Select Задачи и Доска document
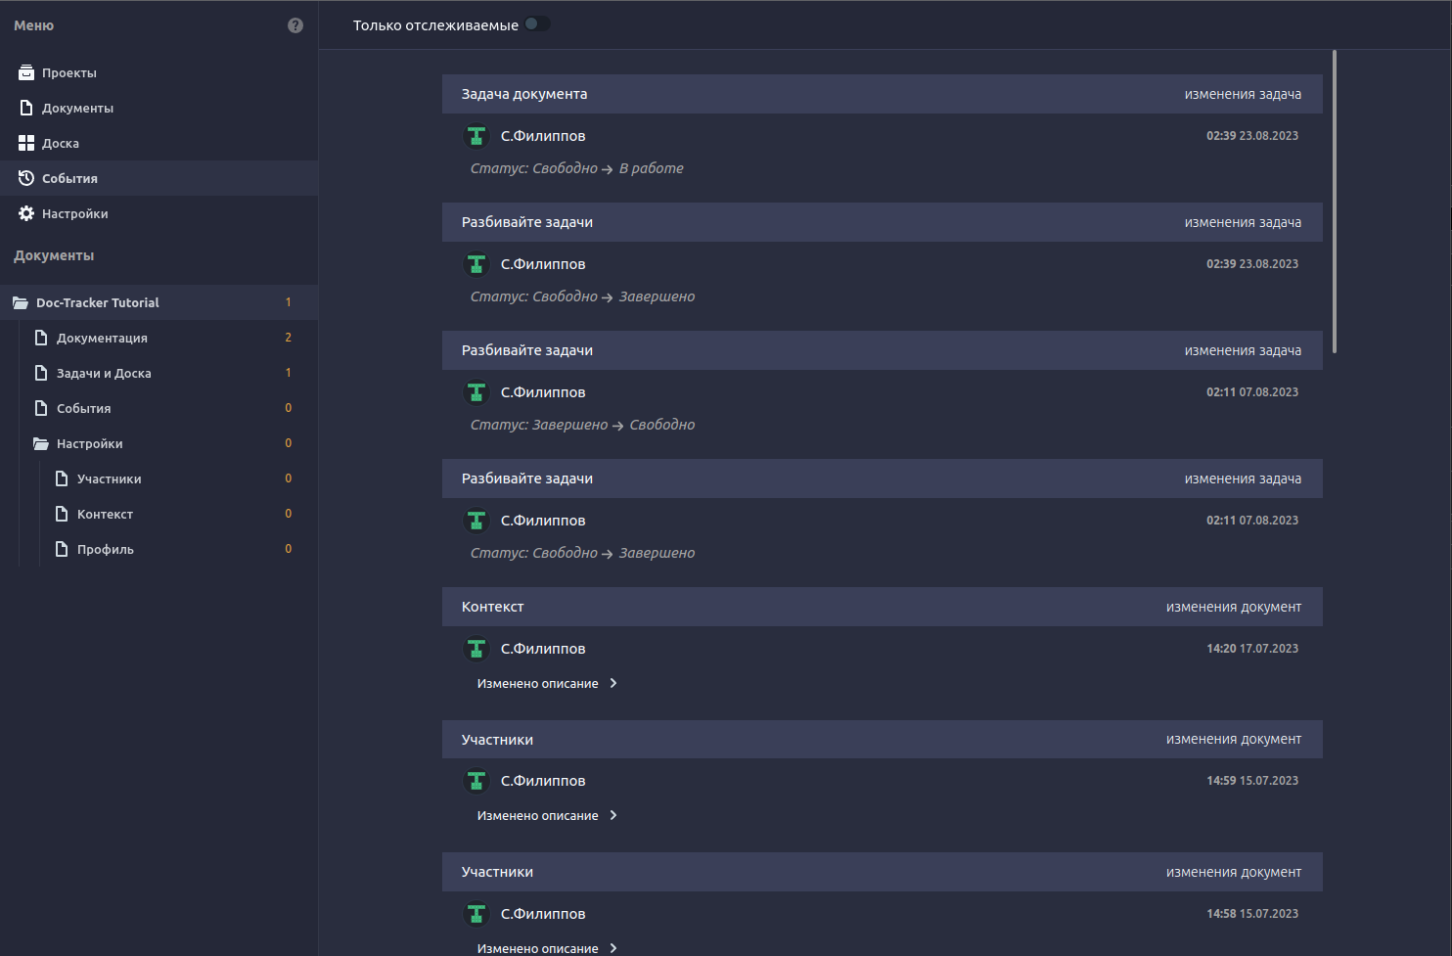Viewport: 1452px width, 956px height. (x=104, y=374)
